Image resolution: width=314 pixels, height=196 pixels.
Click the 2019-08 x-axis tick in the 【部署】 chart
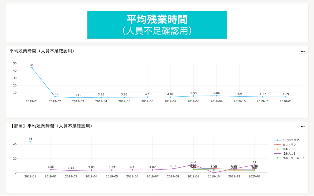tap(173, 176)
